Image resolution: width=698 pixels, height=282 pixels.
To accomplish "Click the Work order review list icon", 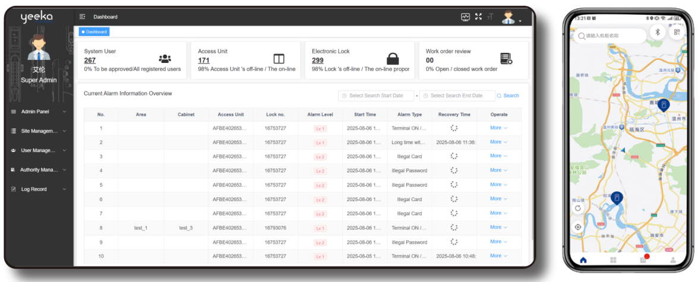I will point(507,59).
